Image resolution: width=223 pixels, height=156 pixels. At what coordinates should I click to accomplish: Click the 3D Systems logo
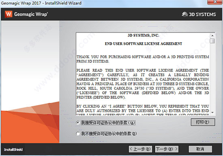click(x=199, y=14)
